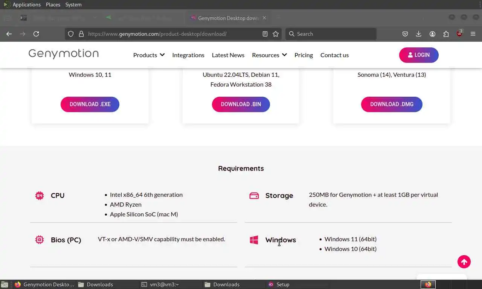Click the scroll-to-top arrow button
482x289 pixels.
[464, 262]
